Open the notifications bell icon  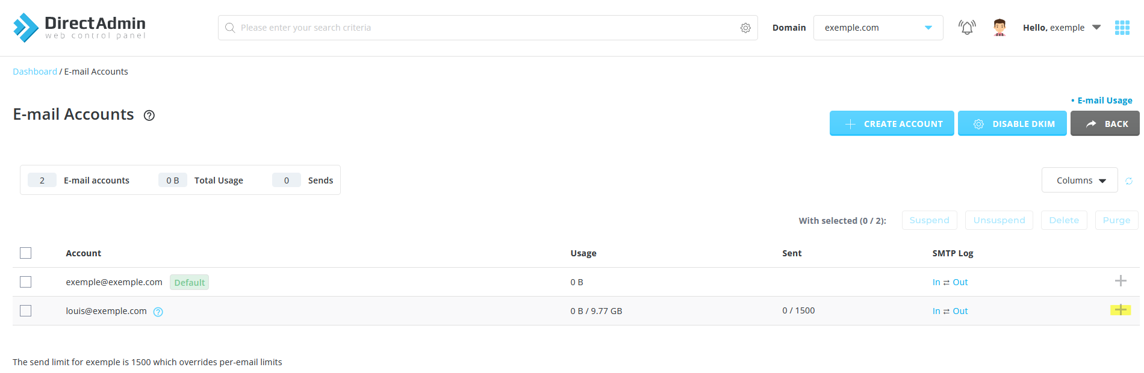pos(967,28)
